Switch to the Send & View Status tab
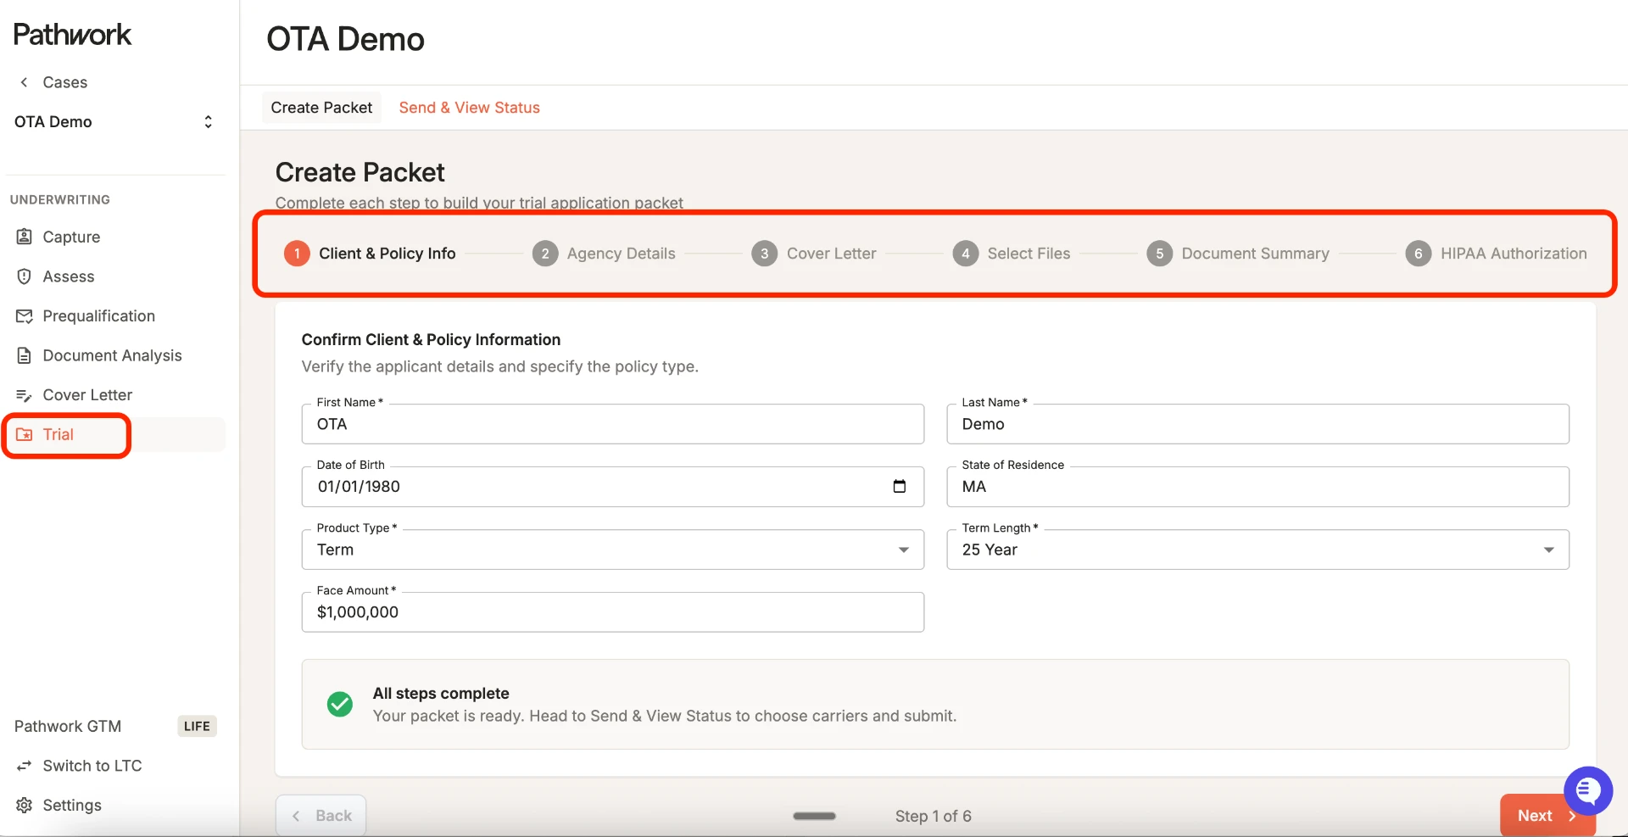 470,108
